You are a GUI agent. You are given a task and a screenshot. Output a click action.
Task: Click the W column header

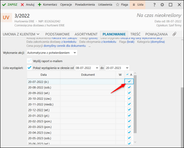click(x=120, y=75)
